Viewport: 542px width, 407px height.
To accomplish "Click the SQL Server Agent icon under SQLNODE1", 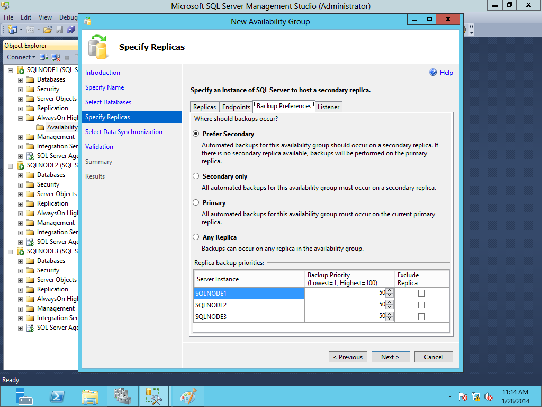I will point(30,156).
